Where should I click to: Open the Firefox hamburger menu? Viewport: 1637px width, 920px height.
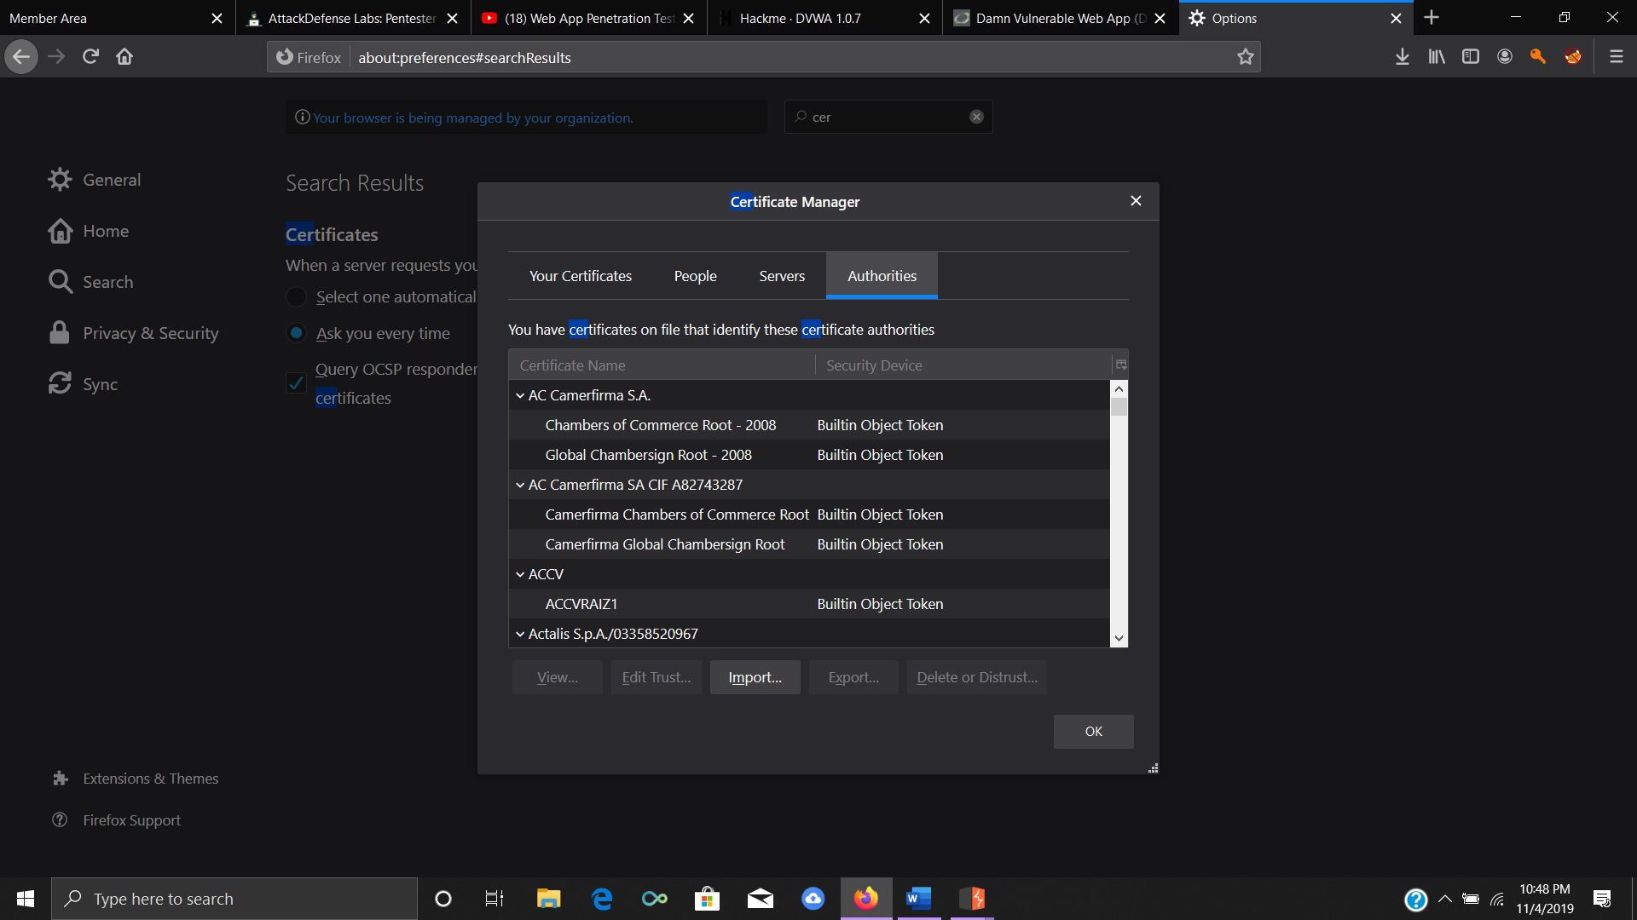1616,57
